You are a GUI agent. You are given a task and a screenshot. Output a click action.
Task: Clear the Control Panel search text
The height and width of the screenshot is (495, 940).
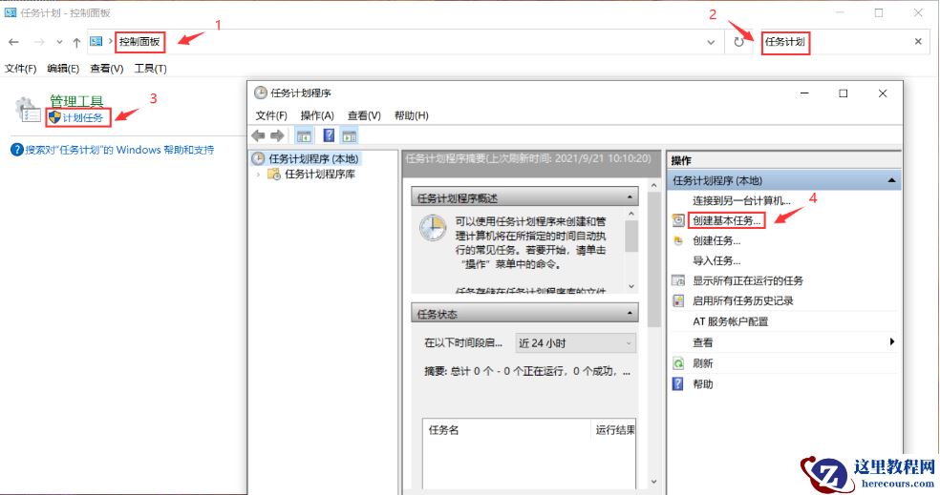click(x=918, y=41)
